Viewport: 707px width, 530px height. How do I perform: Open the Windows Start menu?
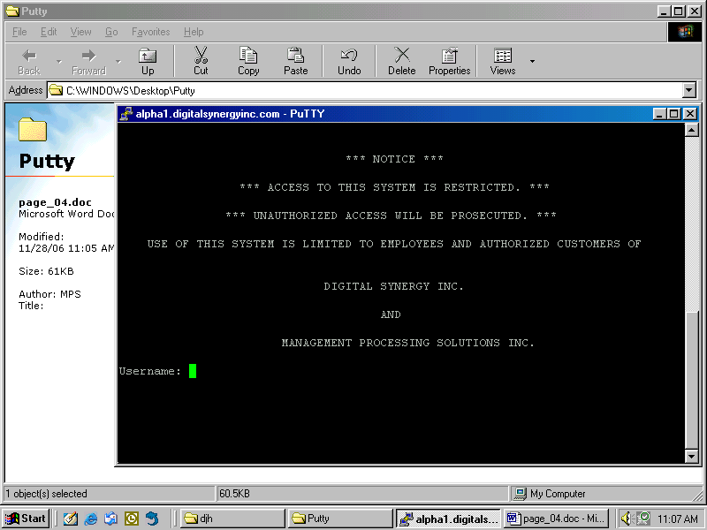tap(26, 519)
